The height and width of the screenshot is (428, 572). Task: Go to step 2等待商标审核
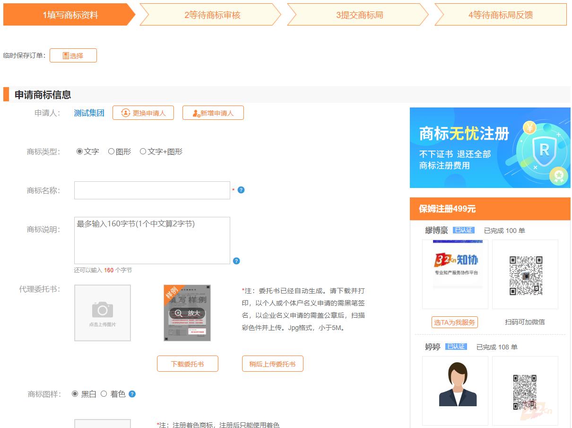pos(212,15)
